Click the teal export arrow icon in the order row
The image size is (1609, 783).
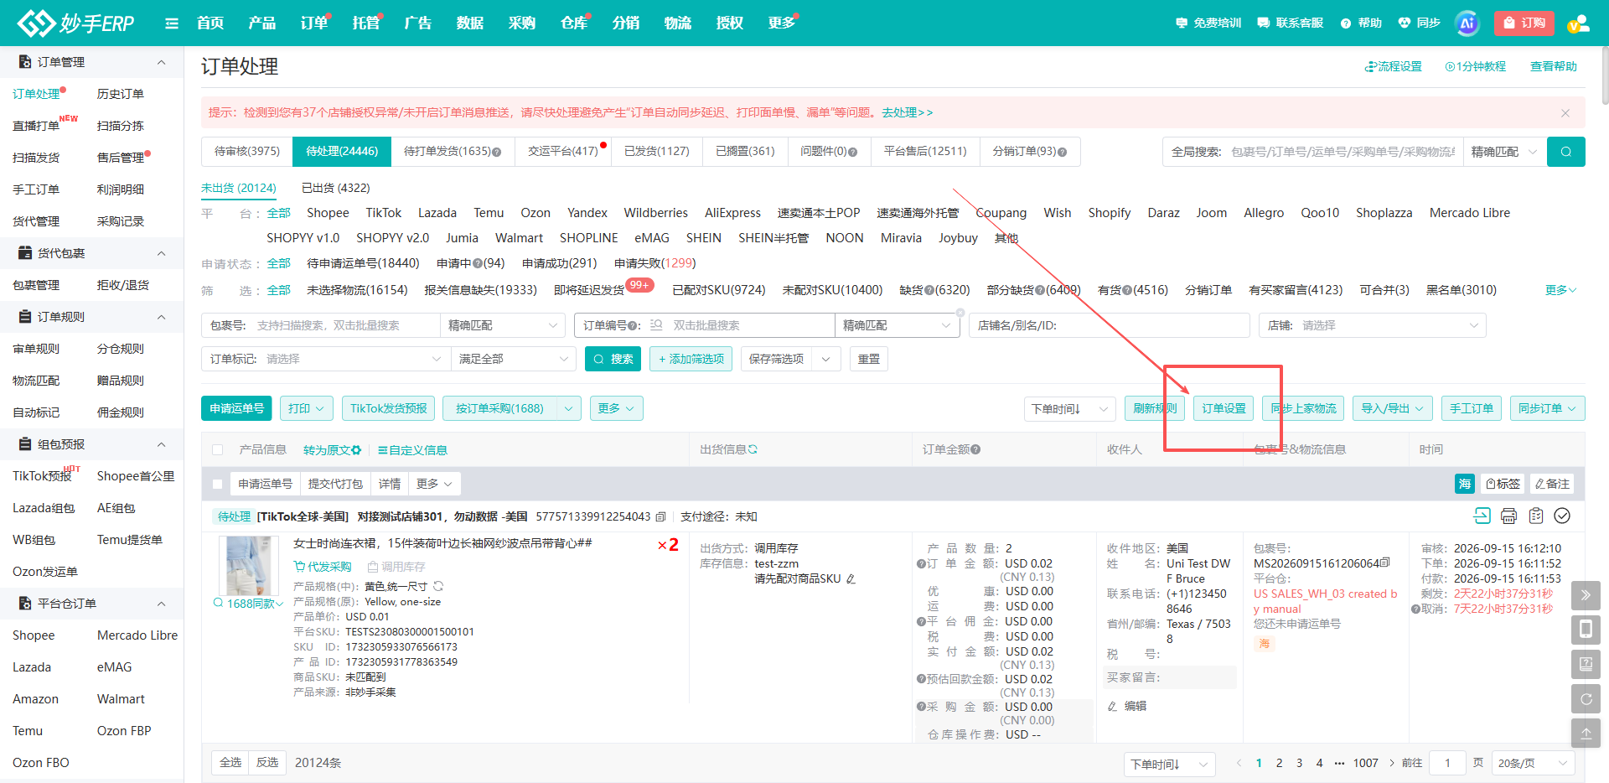pyautogui.click(x=1482, y=516)
